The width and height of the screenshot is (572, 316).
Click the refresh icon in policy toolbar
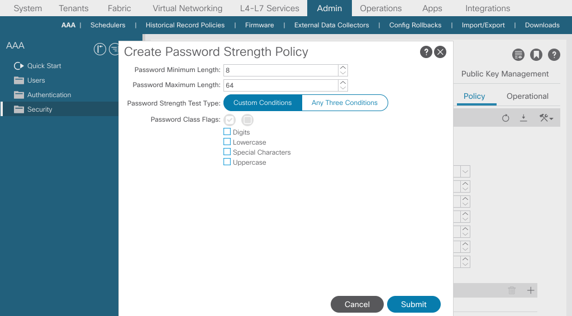click(506, 118)
